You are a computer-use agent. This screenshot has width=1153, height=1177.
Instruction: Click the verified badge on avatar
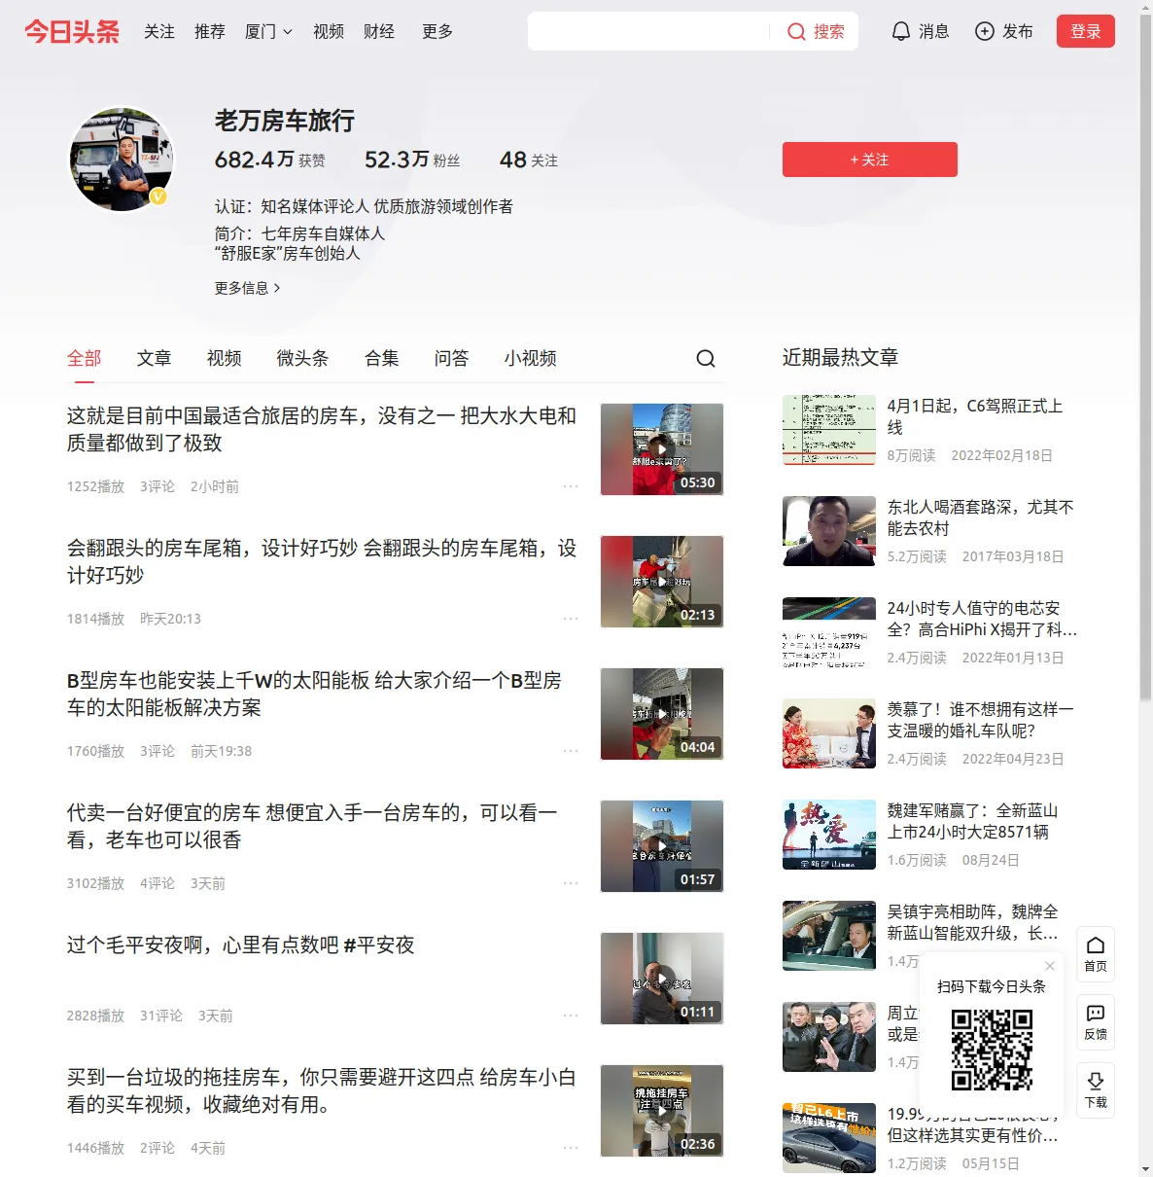pos(157,196)
